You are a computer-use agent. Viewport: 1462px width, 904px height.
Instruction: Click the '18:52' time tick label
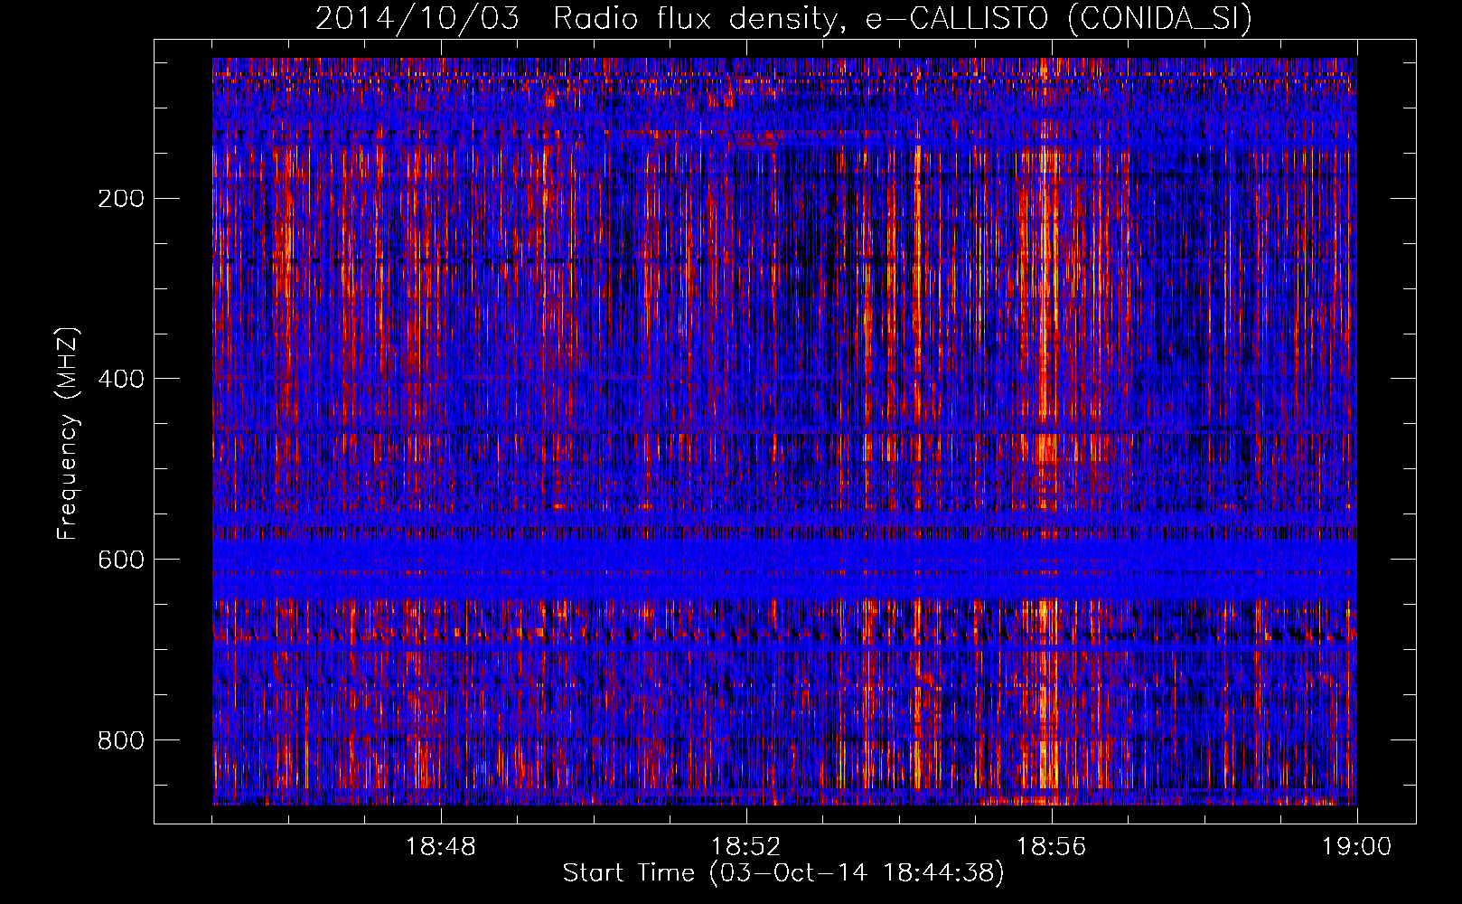coord(746,847)
